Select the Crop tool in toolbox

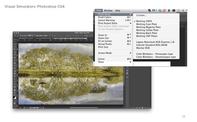pyautogui.click(x=15, y=52)
